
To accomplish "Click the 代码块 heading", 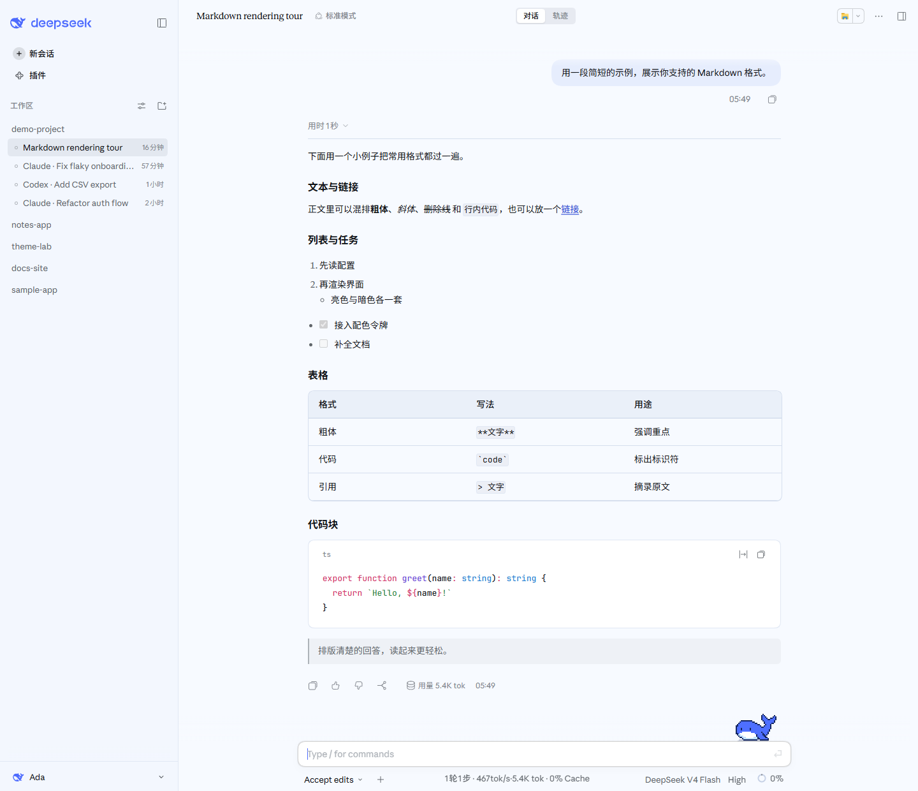I will [x=323, y=524].
